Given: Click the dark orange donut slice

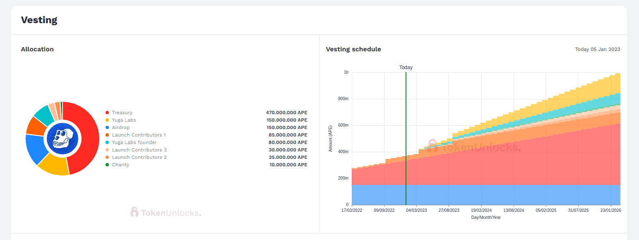Looking at the screenshot, I should point(36,126).
